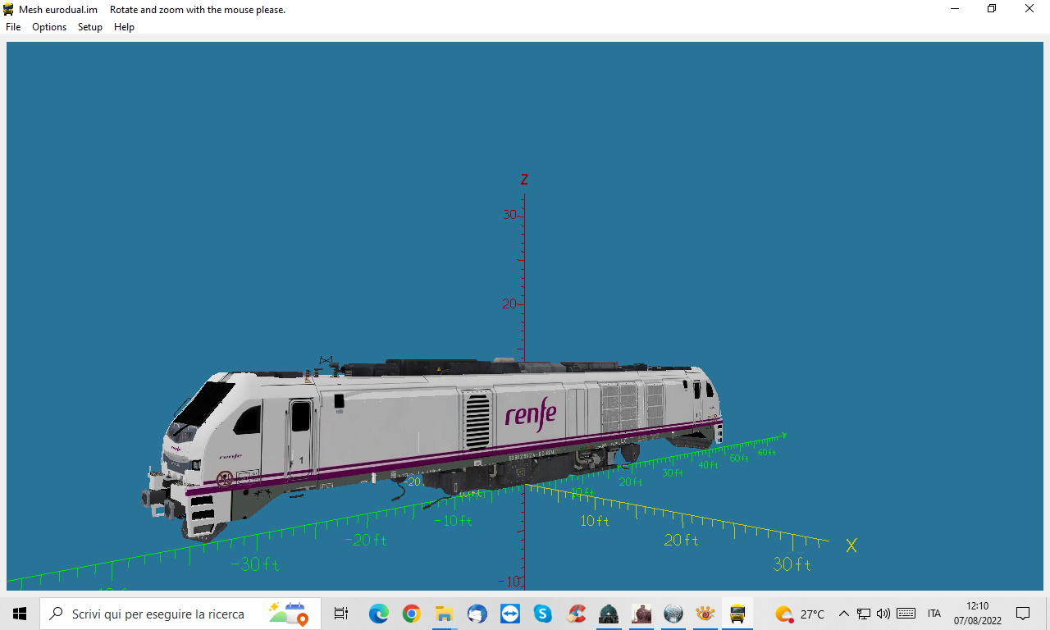Switch to the silver sphere taskbar app
The height and width of the screenshot is (630, 1050).
tap(673, 614)
